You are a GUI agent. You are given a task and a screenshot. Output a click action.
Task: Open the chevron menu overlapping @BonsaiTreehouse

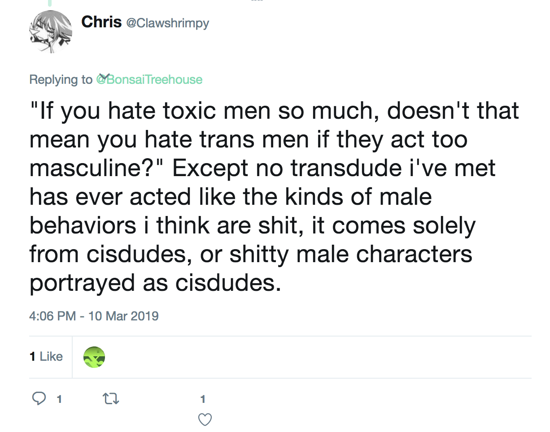click(104, 77)
